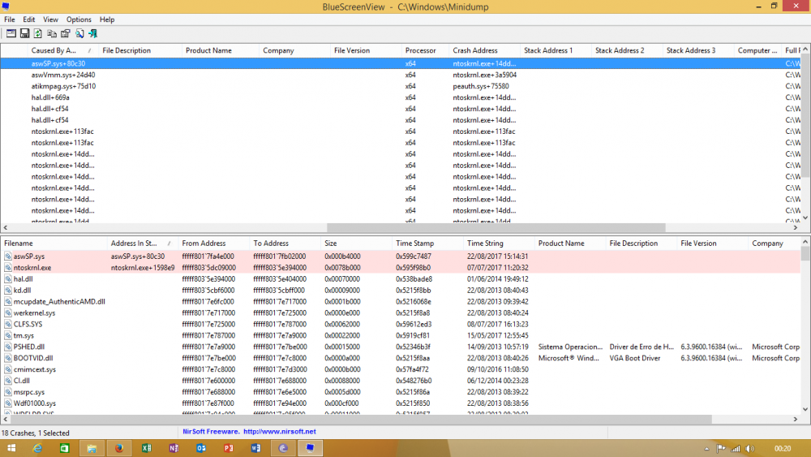Image resolution: width=811 pixels, height=457 pixels.
Task: Click the Exit toolbar icon
Action: point(92,33)
